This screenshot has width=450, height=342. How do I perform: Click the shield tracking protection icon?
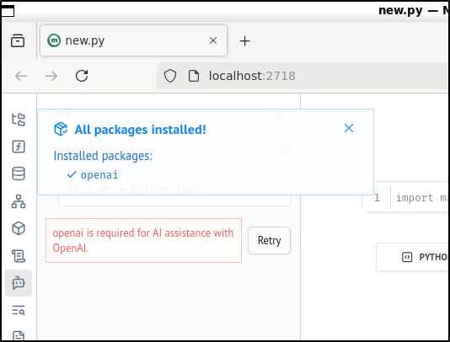(x=170, y=76)
